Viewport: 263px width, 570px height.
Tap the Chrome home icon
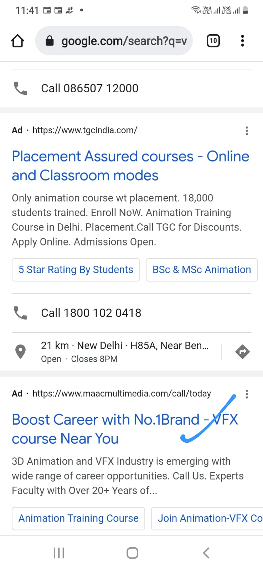click(17, 41)
